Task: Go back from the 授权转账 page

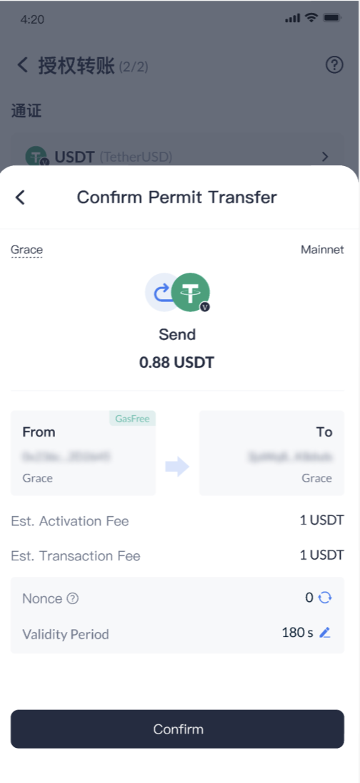Action: pos(22,65)
